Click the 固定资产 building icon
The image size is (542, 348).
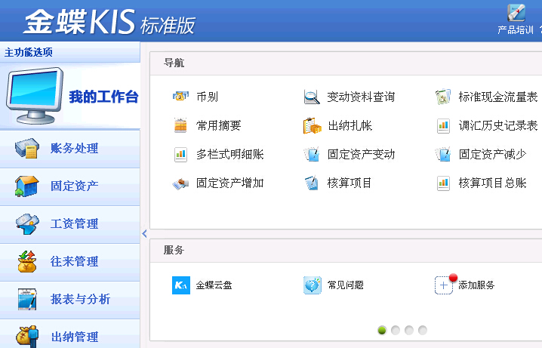[26, 186]
